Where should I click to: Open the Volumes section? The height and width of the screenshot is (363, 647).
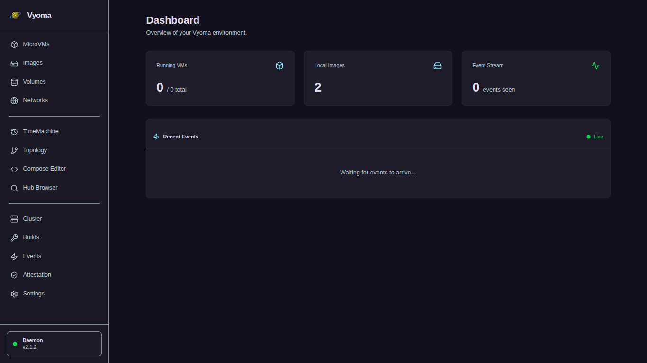pos(54,82)
